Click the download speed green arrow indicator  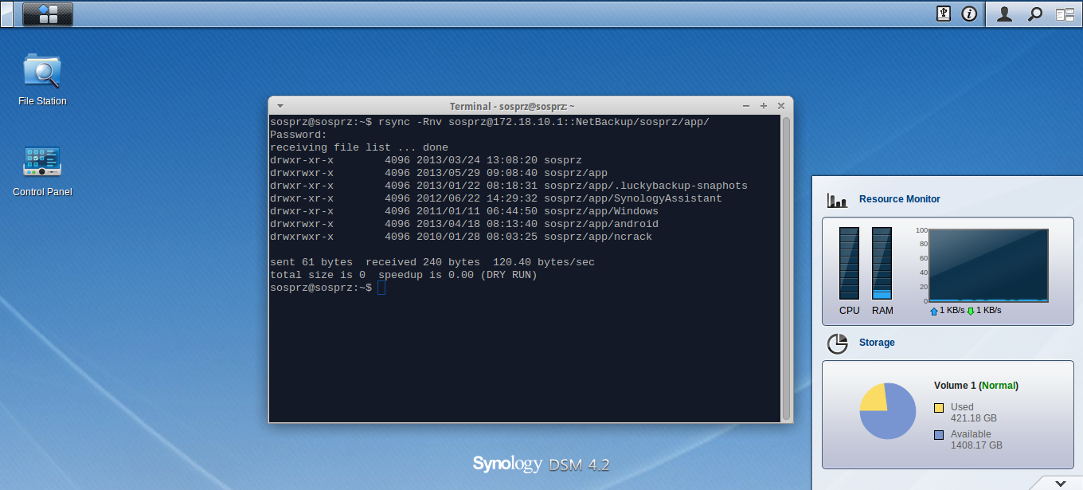[x=971, y=311]
